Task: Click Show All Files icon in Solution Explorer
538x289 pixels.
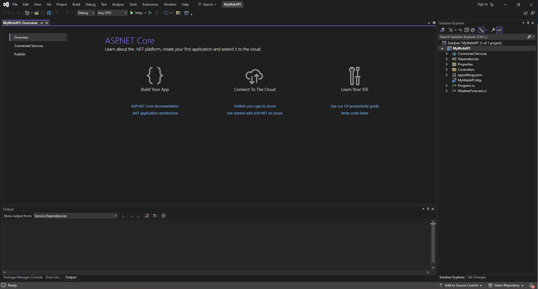Action: [473, 30]
